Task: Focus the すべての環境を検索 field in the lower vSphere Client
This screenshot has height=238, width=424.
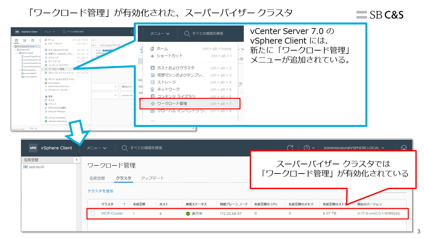Action: 142,148
